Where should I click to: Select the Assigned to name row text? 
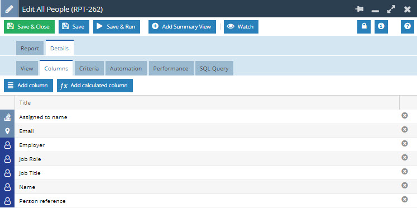pos(43,117)
